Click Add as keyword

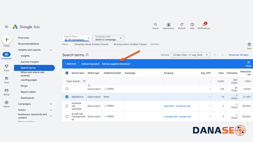[x=90, y=64]
